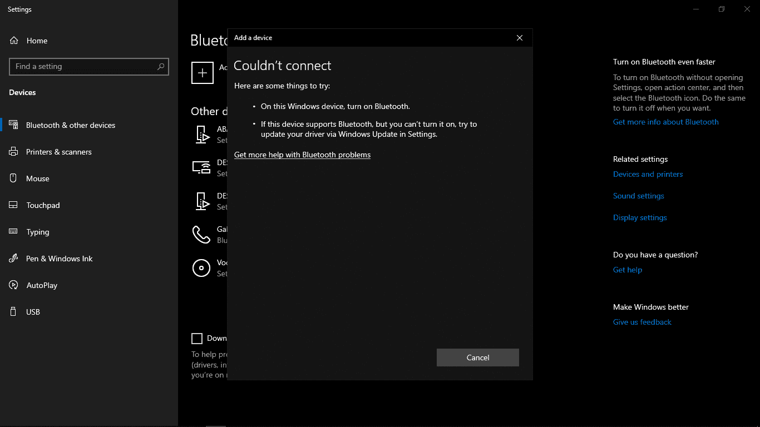The image size is (760, 427).
Task: Close the Add a device dialog
Action: 520,38
